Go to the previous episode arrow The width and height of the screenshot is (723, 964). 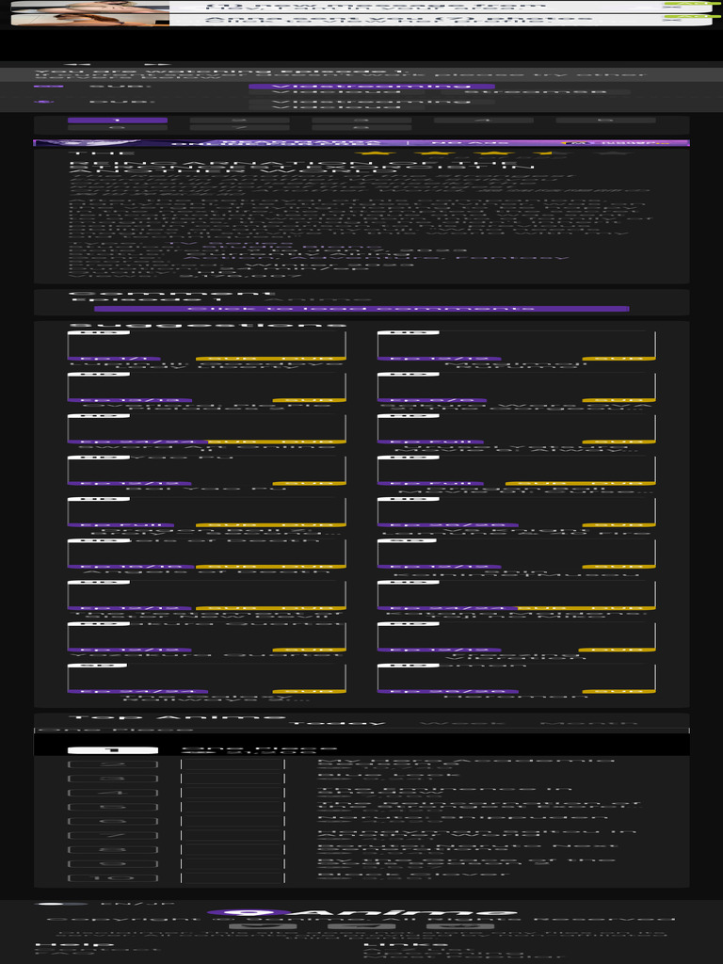[78, 63]
